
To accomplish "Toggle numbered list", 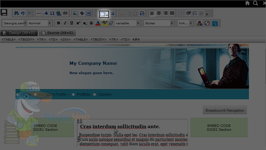I will pos(195,13).
